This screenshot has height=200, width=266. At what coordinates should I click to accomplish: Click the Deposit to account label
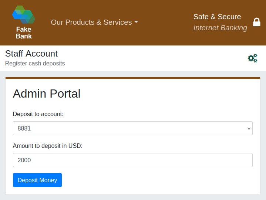tap(38, 114)
